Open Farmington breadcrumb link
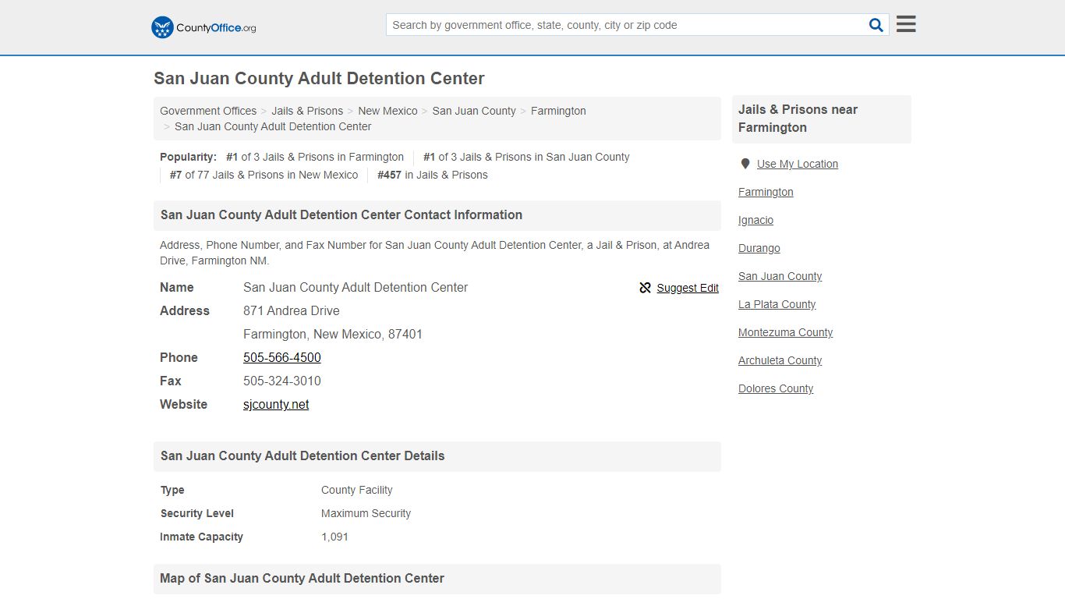Image resolution: width=1065 pixels, height=599 pixels. tap(558, 111)
